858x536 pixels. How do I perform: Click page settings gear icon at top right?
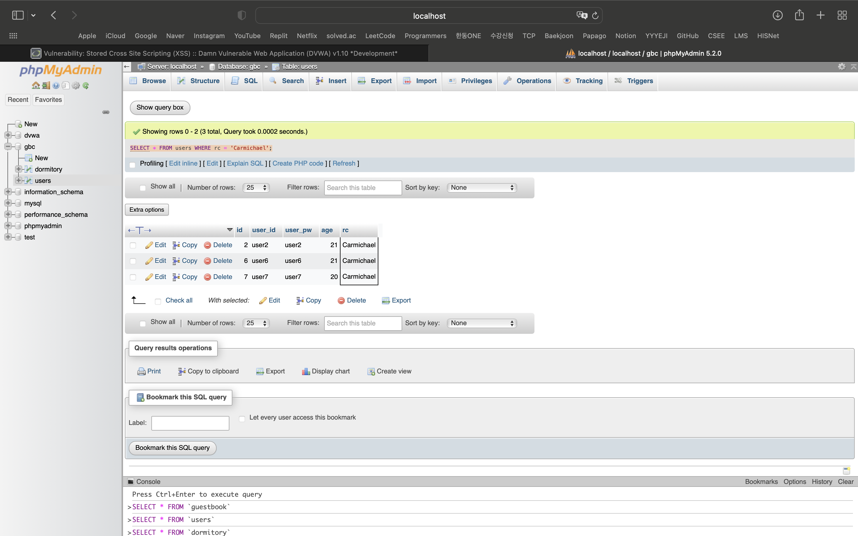[841, 67]
